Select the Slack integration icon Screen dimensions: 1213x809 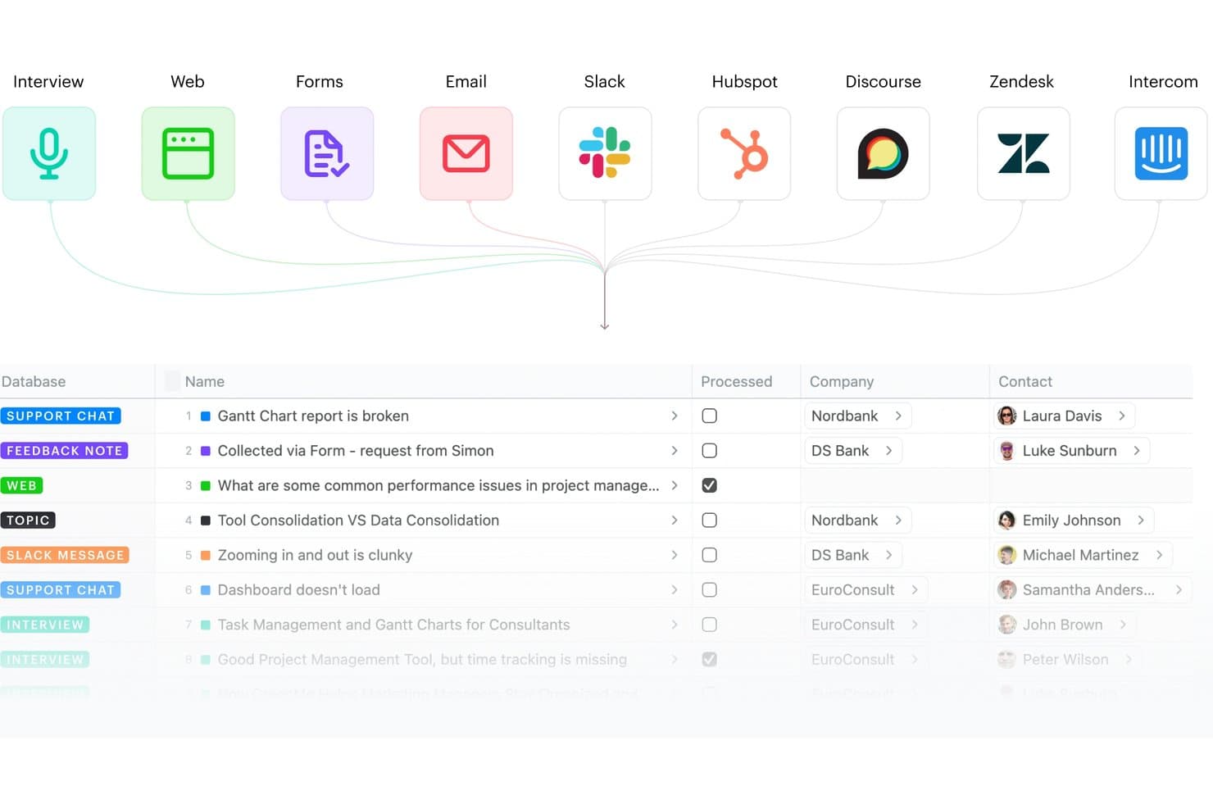pos(605,153)
